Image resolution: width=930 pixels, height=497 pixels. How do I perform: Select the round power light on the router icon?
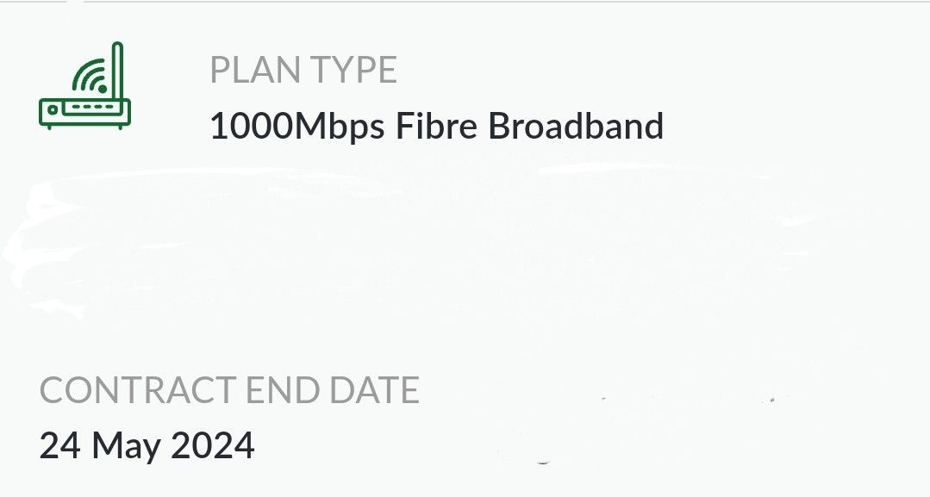point(53,109)
